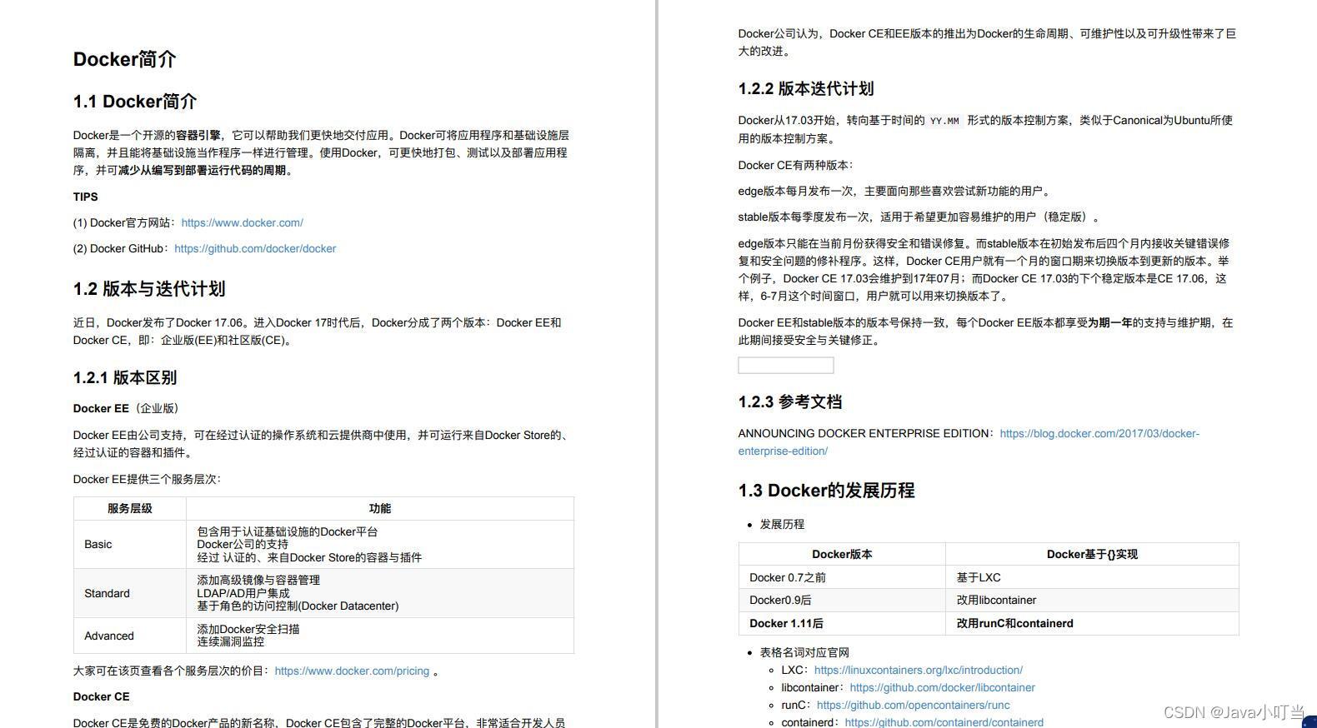Click the 'LDAP/AD用户集成' table line
The height and width of the screenshot is (728, 1317).
click(x=243, y=593)
